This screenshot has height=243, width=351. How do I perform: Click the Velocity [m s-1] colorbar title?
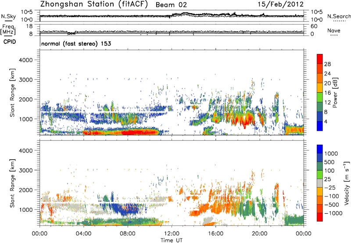click(x=347, y=183)
